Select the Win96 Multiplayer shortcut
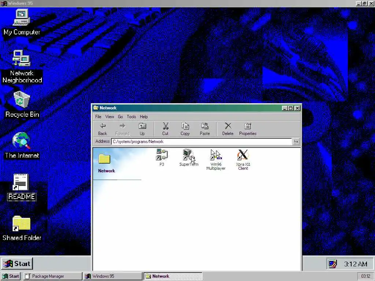The image size is (375, 281). point(216,160)
